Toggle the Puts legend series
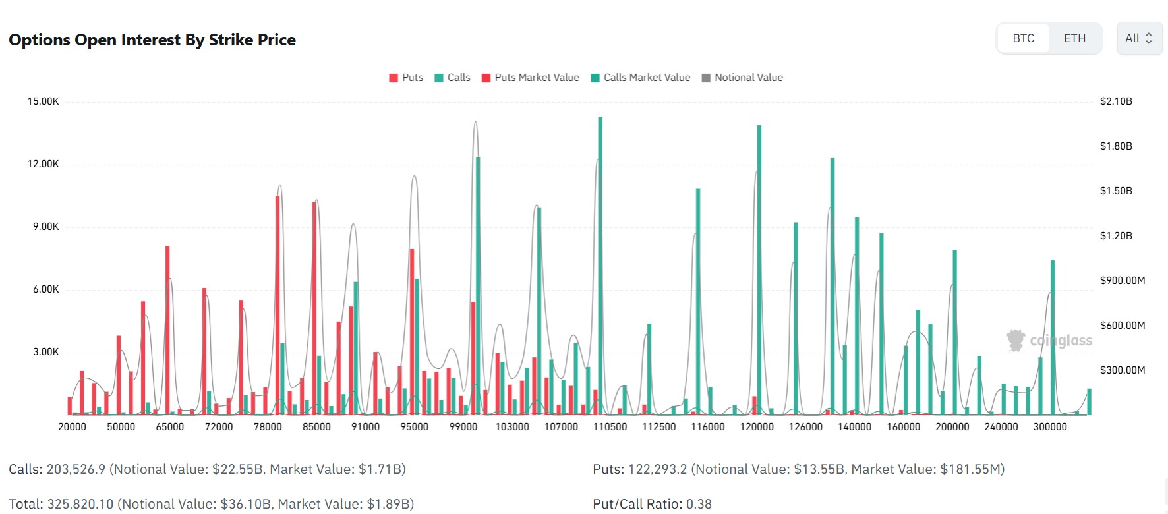1168x514 pixels. (x=406, y=78)
